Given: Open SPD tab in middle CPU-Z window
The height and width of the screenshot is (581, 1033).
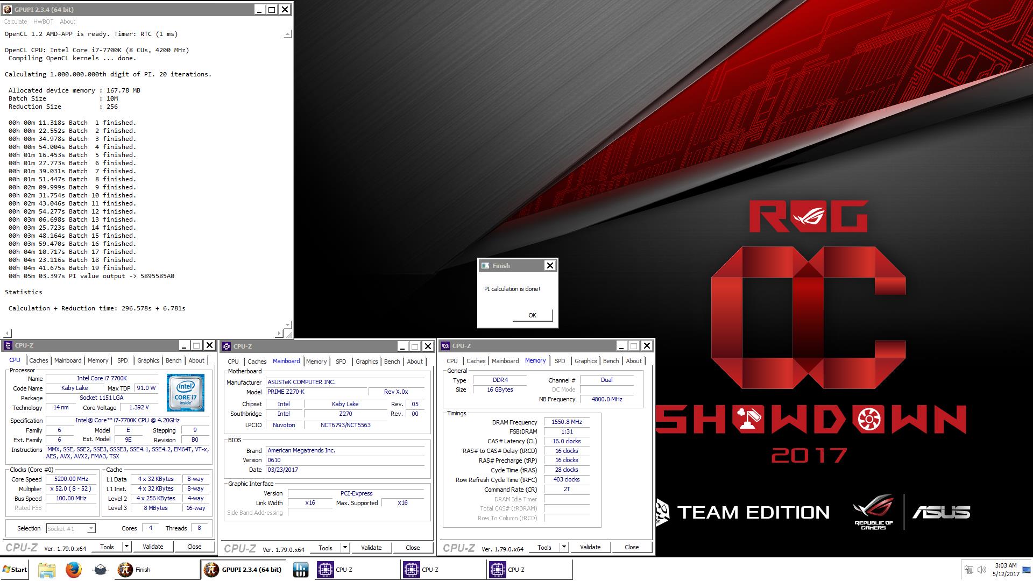Looking at the screenshot, I should (x=341, y=362).
